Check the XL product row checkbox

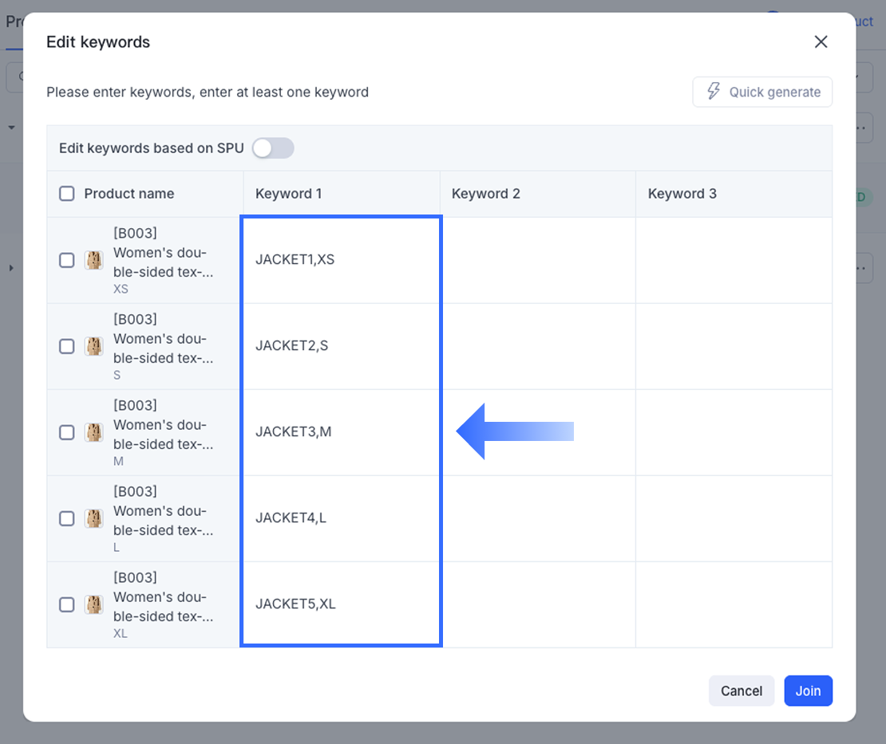(x=67, y=604)
